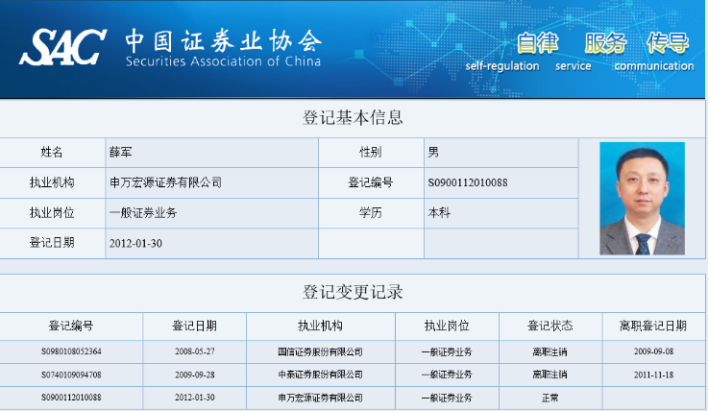708x411 pixels.
Task: Click the 姓名 label cell
Action: (x=52, y=152)
